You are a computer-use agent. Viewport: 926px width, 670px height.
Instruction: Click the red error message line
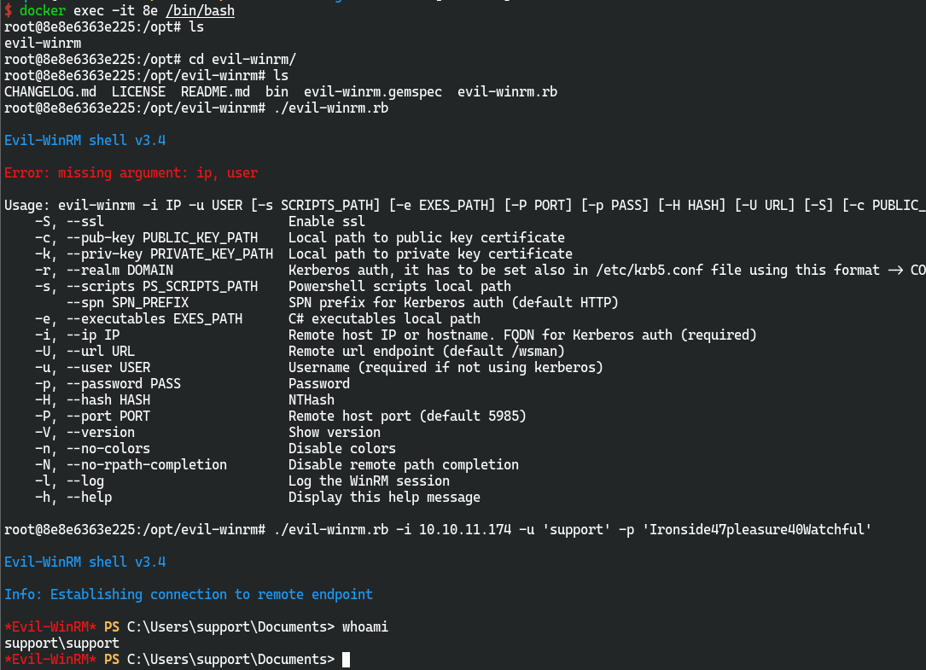tap(131, 173)
